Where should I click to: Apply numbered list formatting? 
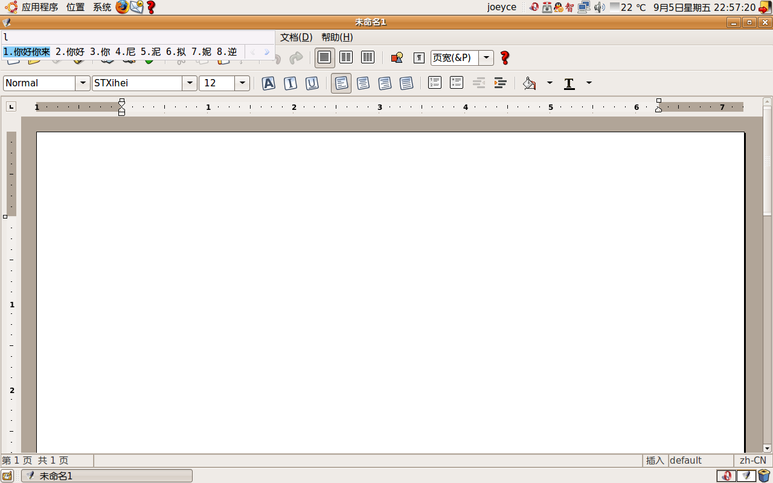tap(435, 83)
